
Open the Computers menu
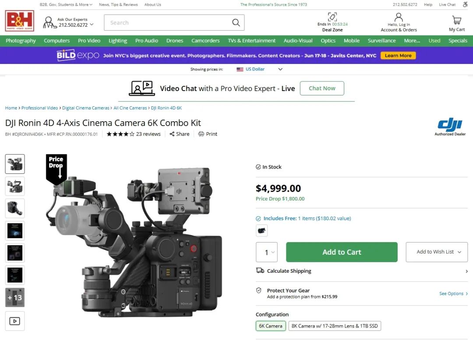point(56,41)
